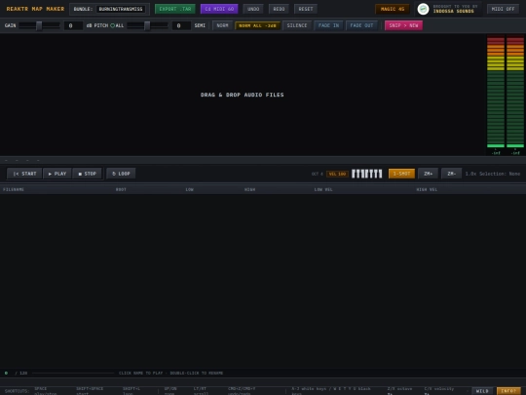Click the left channel level meter
This screenshot has width=526, height=395.
click(496, 92)
